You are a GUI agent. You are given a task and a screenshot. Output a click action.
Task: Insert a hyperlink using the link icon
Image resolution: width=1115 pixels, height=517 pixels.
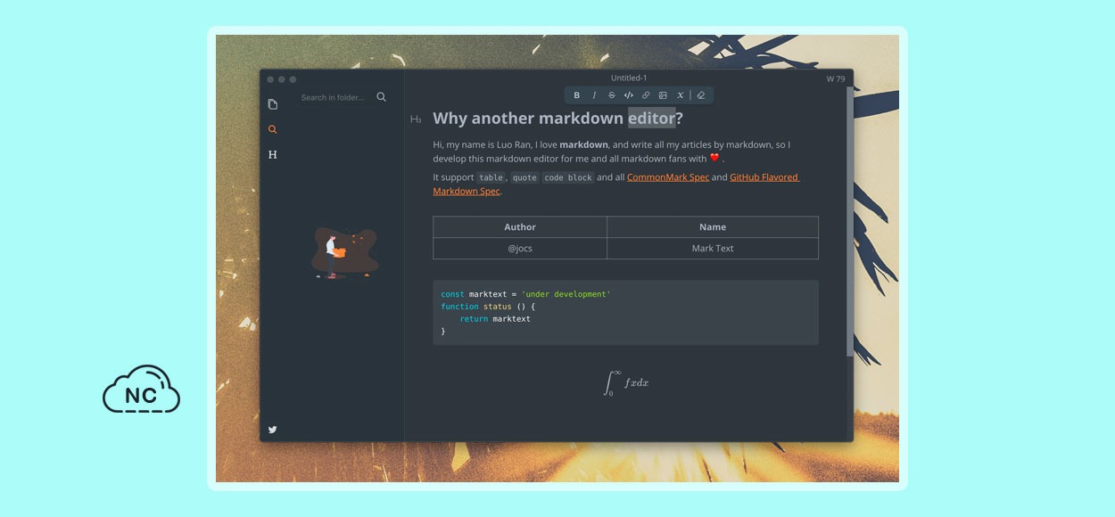pyautogui.click(x=646, y=95)
